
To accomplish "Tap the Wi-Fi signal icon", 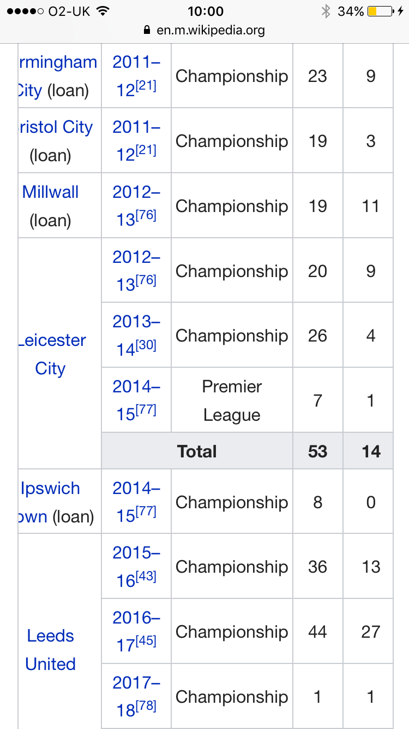I will pyautogui.click(x=102, y=11).
